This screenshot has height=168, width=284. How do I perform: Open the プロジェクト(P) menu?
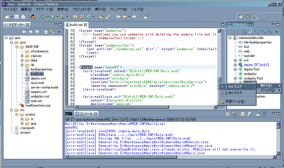[81, 9]
